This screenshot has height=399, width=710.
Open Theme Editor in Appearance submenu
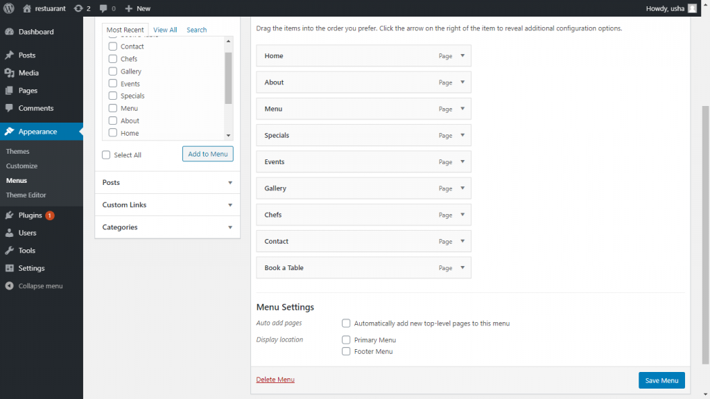click(x=26, y=195)
